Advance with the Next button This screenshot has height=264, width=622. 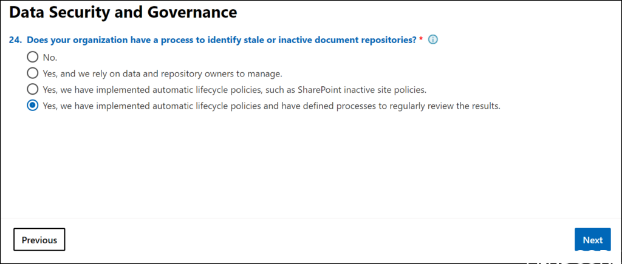pos(593,240)
